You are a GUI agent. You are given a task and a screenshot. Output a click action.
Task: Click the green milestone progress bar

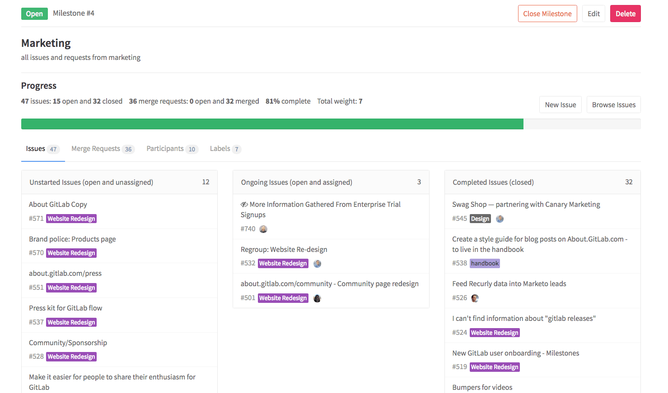(271, 123)
